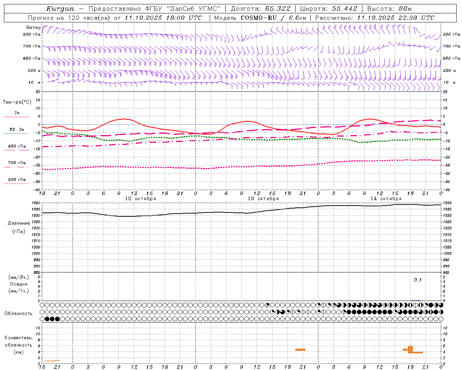This screenshot has height=370, width=462.
Task: Click the tall orange convective bar at 14 October 18h
Action: (410, 349)
